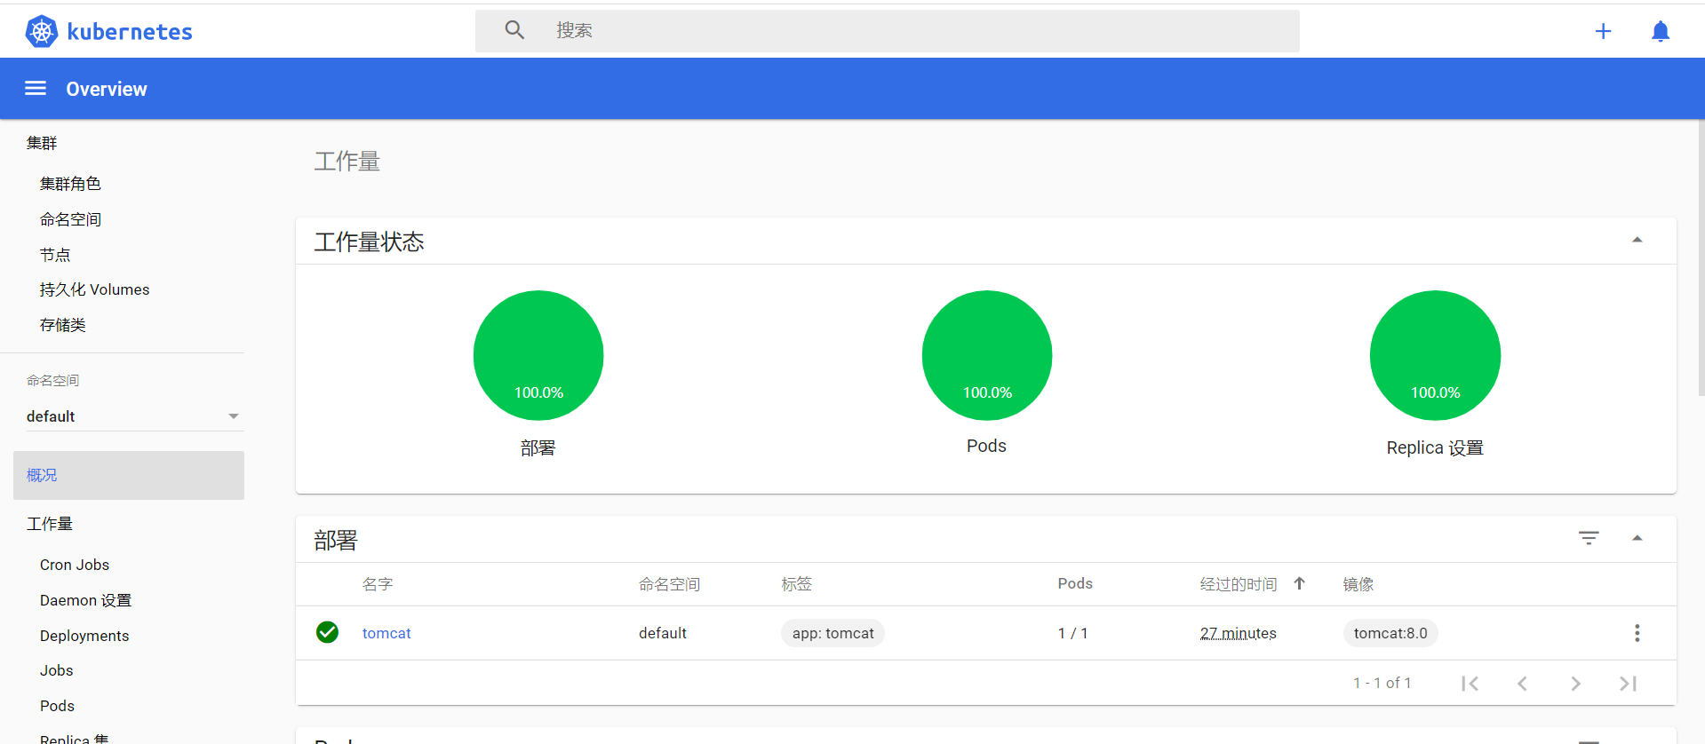Open the notifications bell icon
1705x744 pixels.
click(x=1660, y=31)
